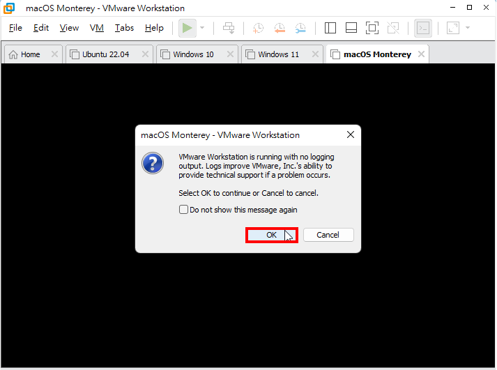This screenshot has height=370, width=497.
Task: Close the logging warning dialog
Action: [351, 134]
